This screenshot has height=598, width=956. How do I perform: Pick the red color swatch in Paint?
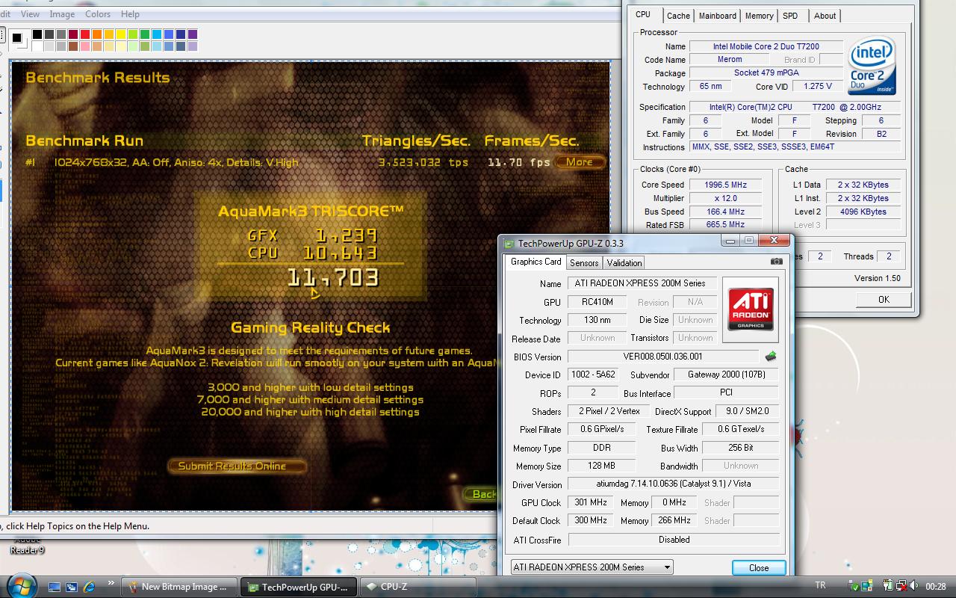tap(85, 34)
